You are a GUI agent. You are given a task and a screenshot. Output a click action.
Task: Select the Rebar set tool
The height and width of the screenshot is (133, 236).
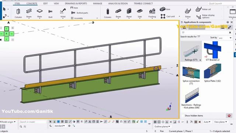point(203,9)
